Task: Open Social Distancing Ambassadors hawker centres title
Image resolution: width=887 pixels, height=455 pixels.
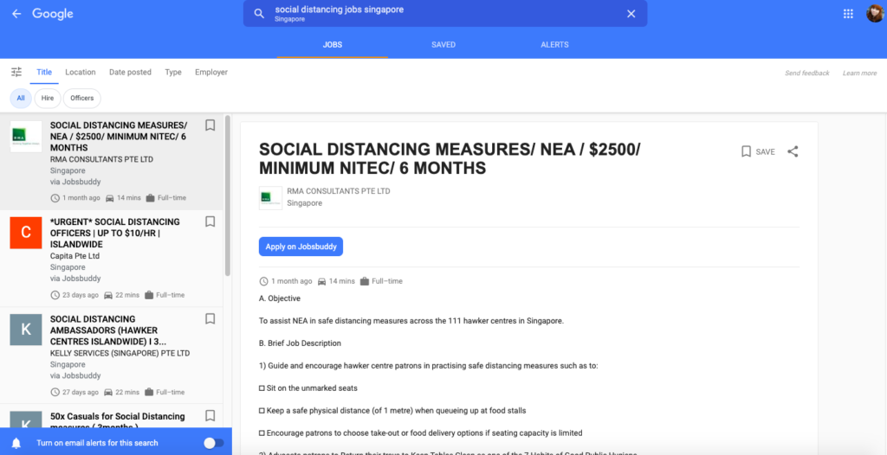Action: pyautogui.click(x=108, y=330)
